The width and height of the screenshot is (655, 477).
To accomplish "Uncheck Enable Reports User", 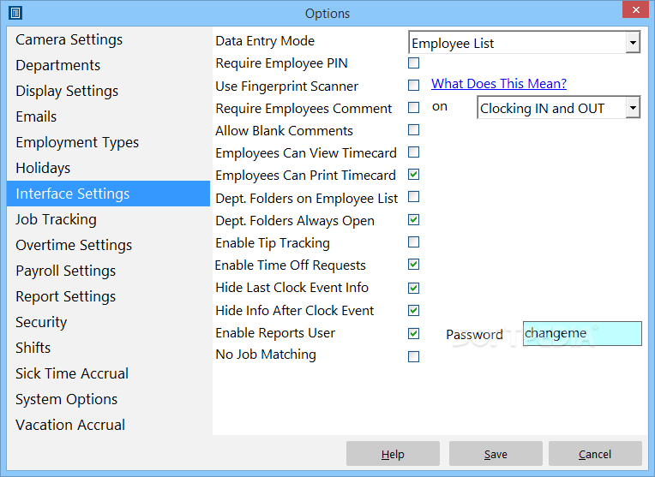I will [x=413, y=333].
